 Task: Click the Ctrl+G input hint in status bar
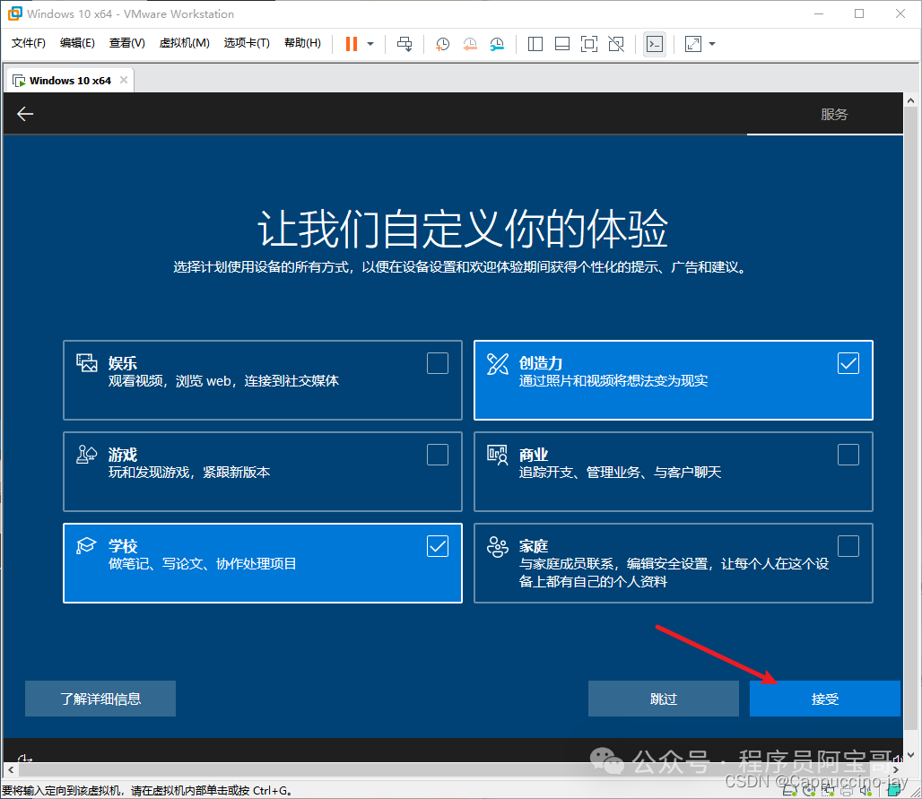pyautogui.click(x=147, y=791)
